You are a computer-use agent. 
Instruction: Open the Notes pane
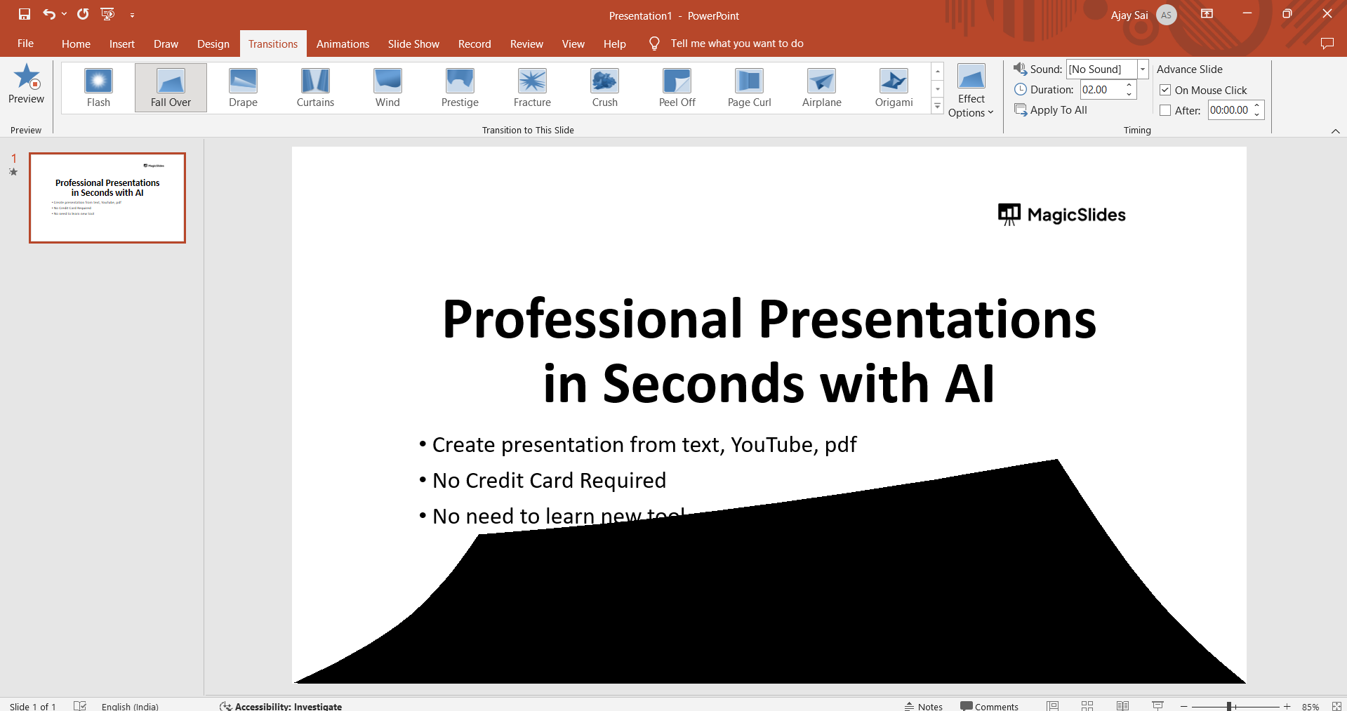[924, 706]
